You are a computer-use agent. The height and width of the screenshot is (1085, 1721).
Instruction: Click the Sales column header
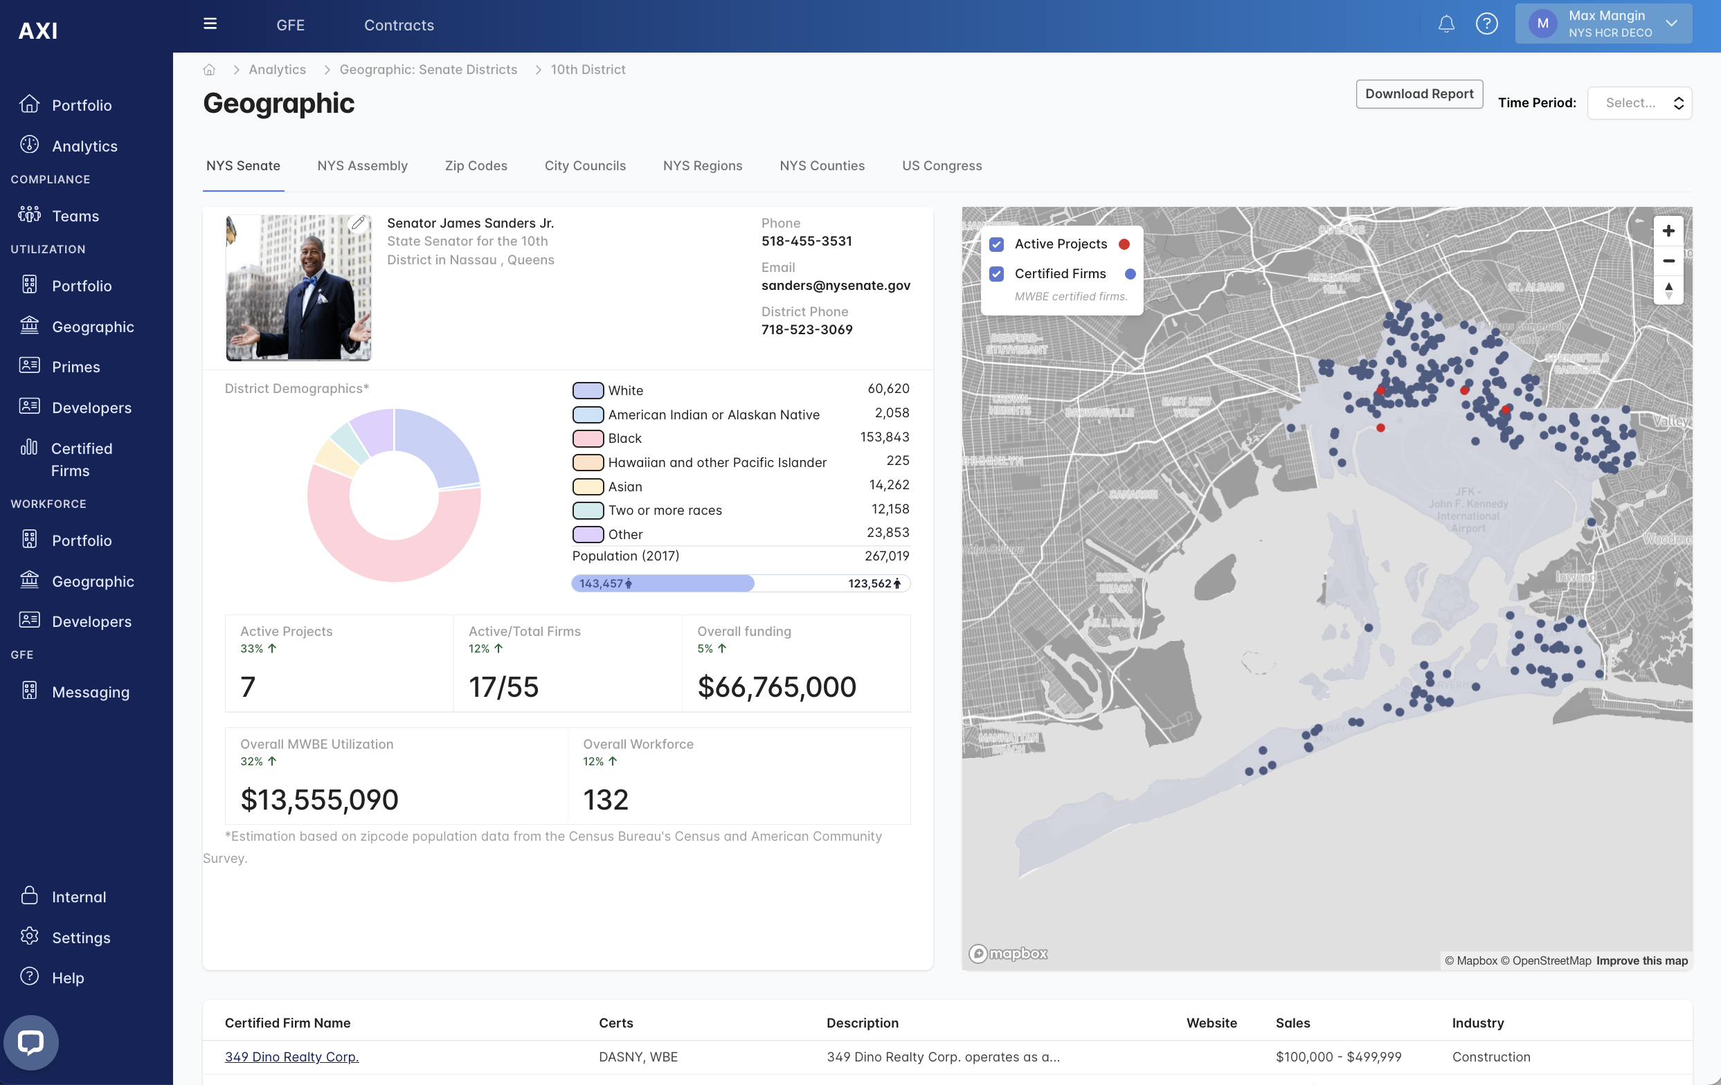tap(1292, 1022)
